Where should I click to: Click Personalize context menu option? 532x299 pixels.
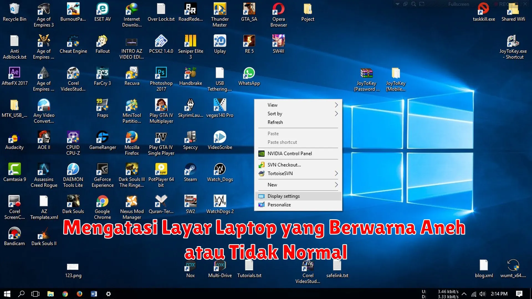(x=279, y=204)
